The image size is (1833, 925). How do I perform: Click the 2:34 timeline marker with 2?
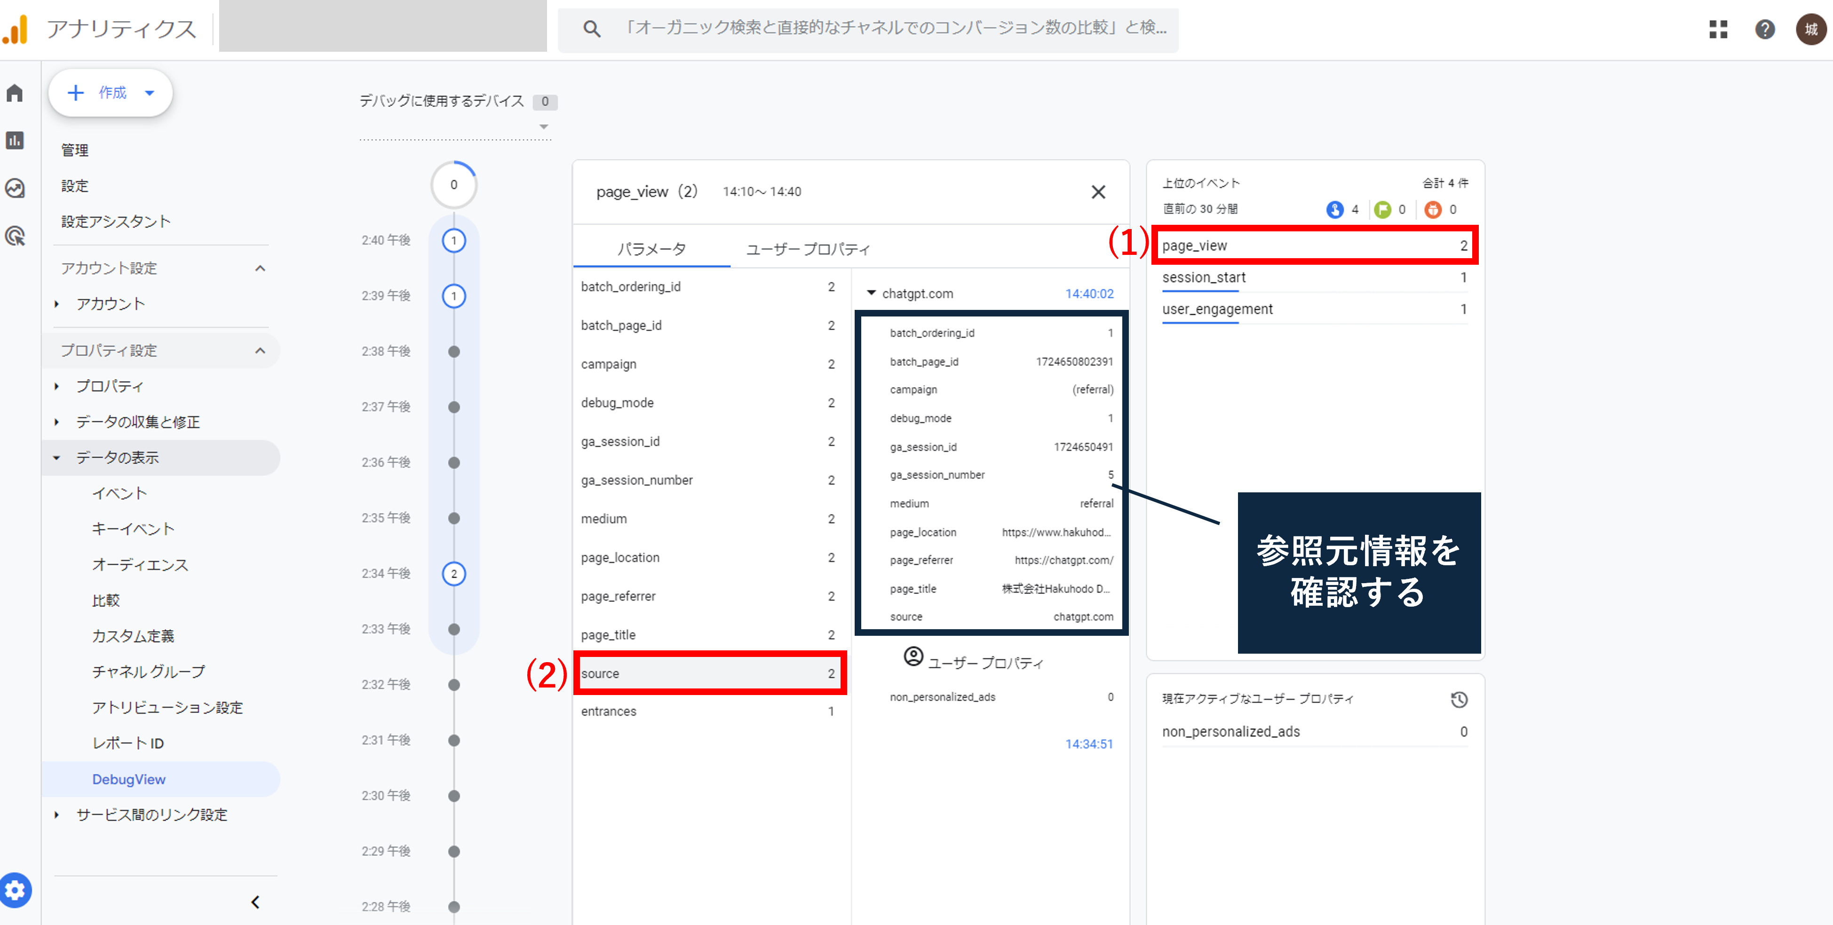point(454,574)
